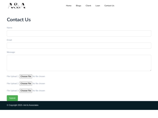
Task: Choose a file for File Upload 2
Action: click(x=26, y=84)
